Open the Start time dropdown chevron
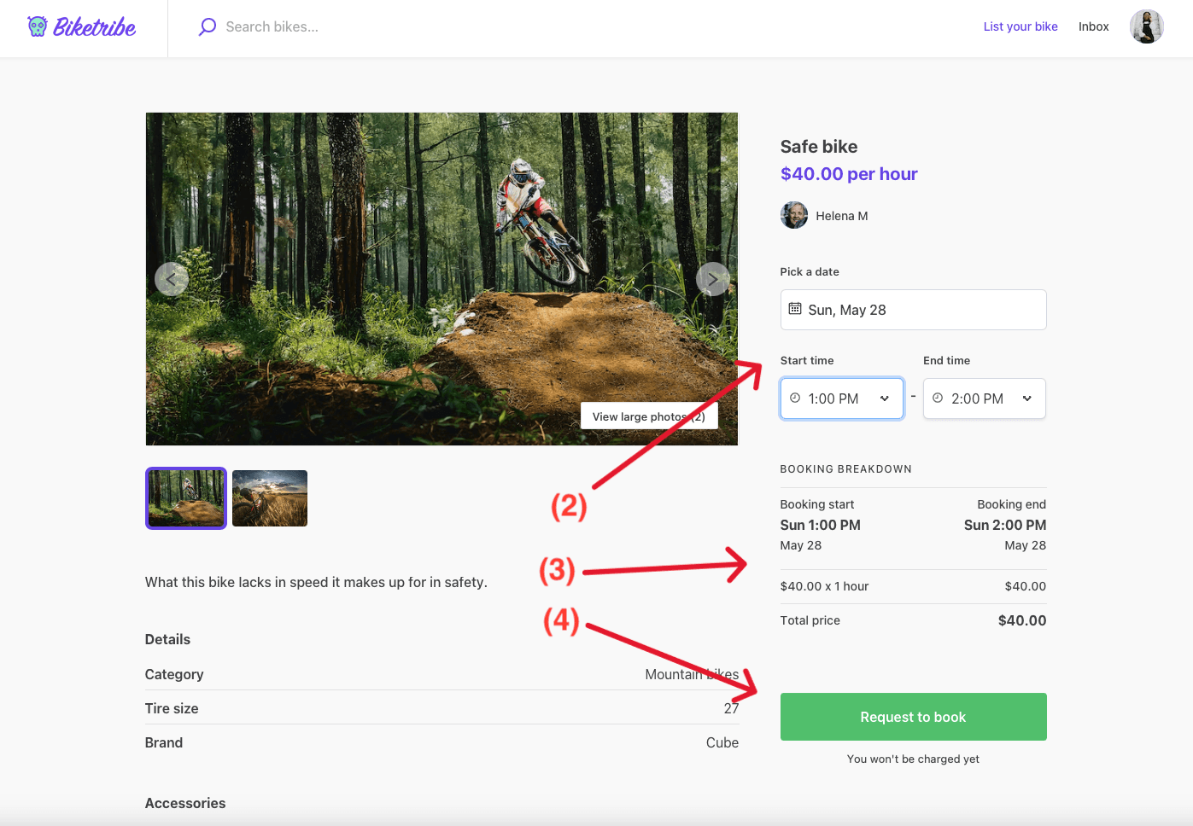 coord(885,398)
